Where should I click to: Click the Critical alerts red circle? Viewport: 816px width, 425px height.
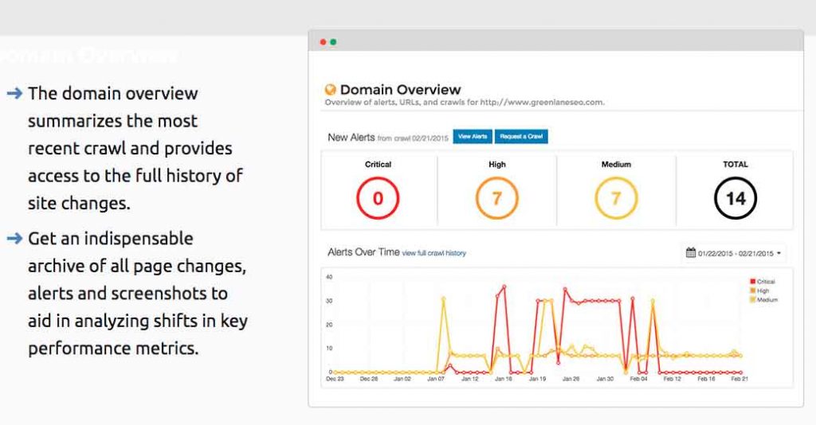point(378,197)
